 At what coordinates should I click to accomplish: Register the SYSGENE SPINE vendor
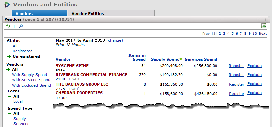(236, 66)
